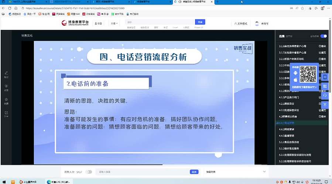332x184 pixels.
Task: Click the blue 搜索 search button
Action: (200, 22)
